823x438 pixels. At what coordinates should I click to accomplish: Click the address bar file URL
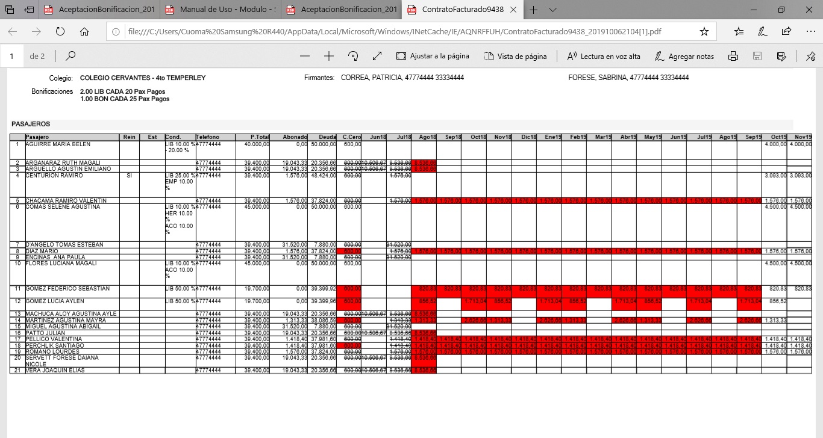pos(395,32)
